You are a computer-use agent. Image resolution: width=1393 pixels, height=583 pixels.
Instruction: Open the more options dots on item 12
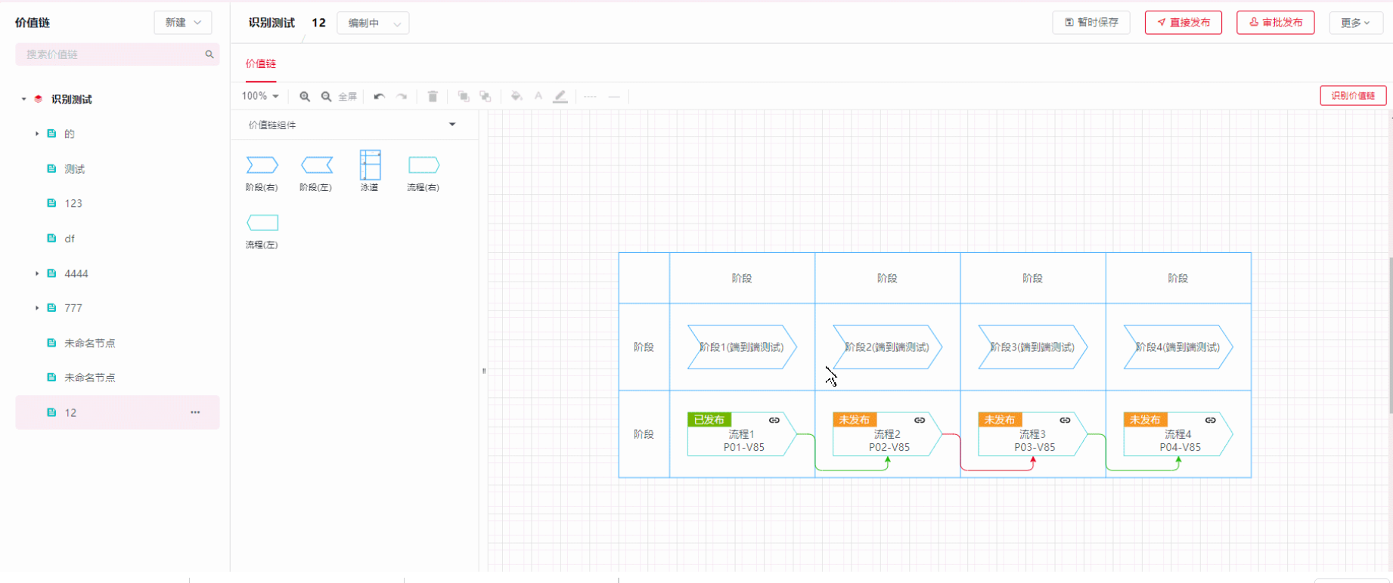point(195,412)
